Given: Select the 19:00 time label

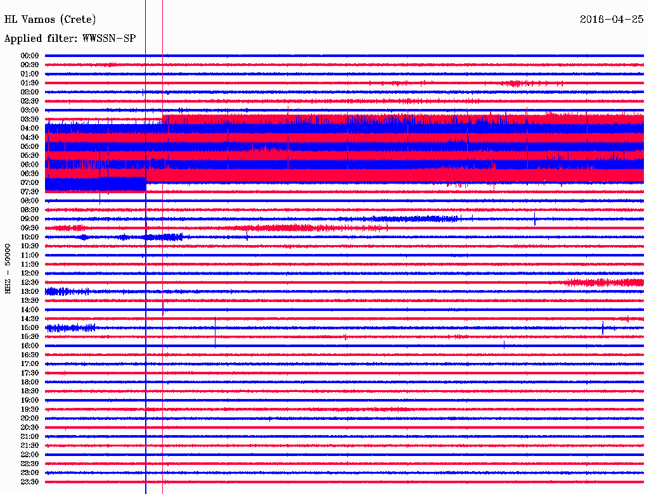Looking at the screenshot, I should click(29, 400).
